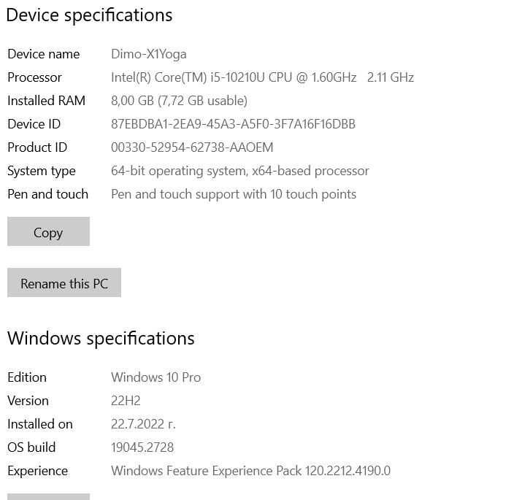Click the Windows 10 Pro edition value
This screenshot has height=500, width=514.
pyautogui.click(x=156, y=377)
